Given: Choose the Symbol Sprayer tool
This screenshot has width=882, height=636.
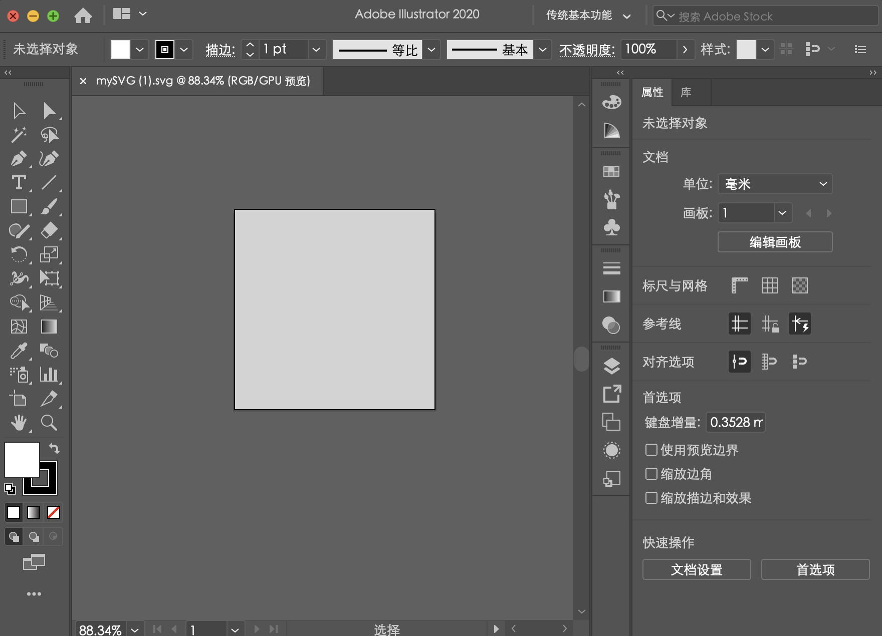Looking at the screenshot, I should tap(19, 375).
